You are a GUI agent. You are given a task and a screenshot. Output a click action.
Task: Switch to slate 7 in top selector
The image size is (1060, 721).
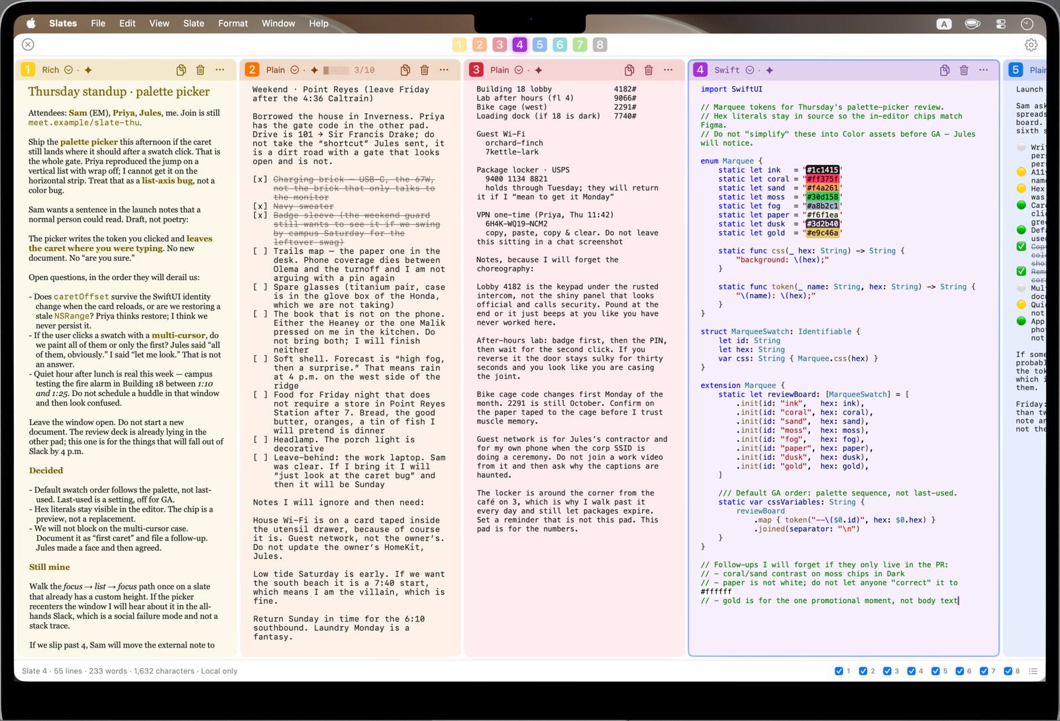580,44
